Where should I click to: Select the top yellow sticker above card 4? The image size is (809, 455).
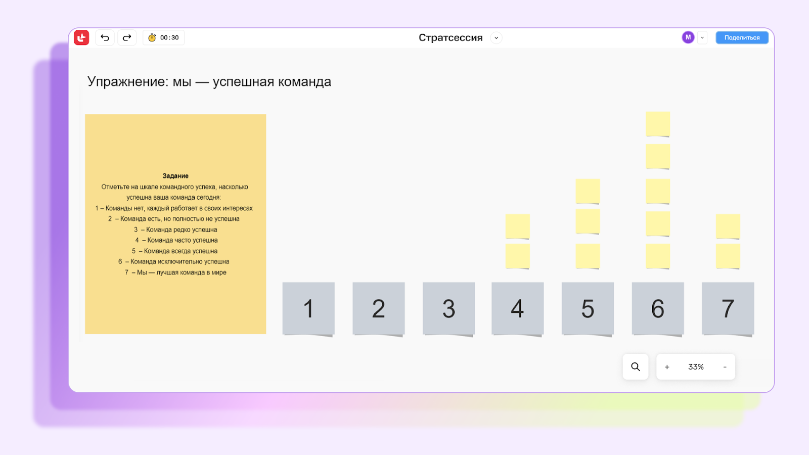pyautogui.click(x=518, y=226)
